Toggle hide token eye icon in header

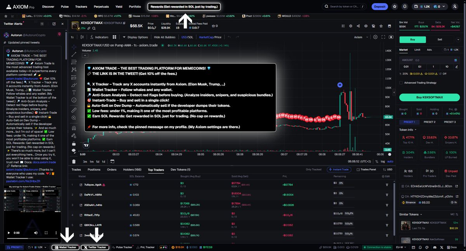point(366,26)
